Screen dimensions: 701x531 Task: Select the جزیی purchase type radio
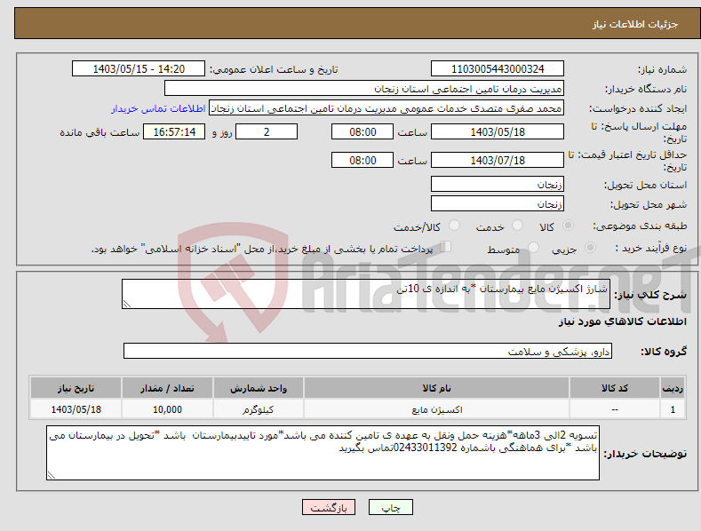click(590, 247)
